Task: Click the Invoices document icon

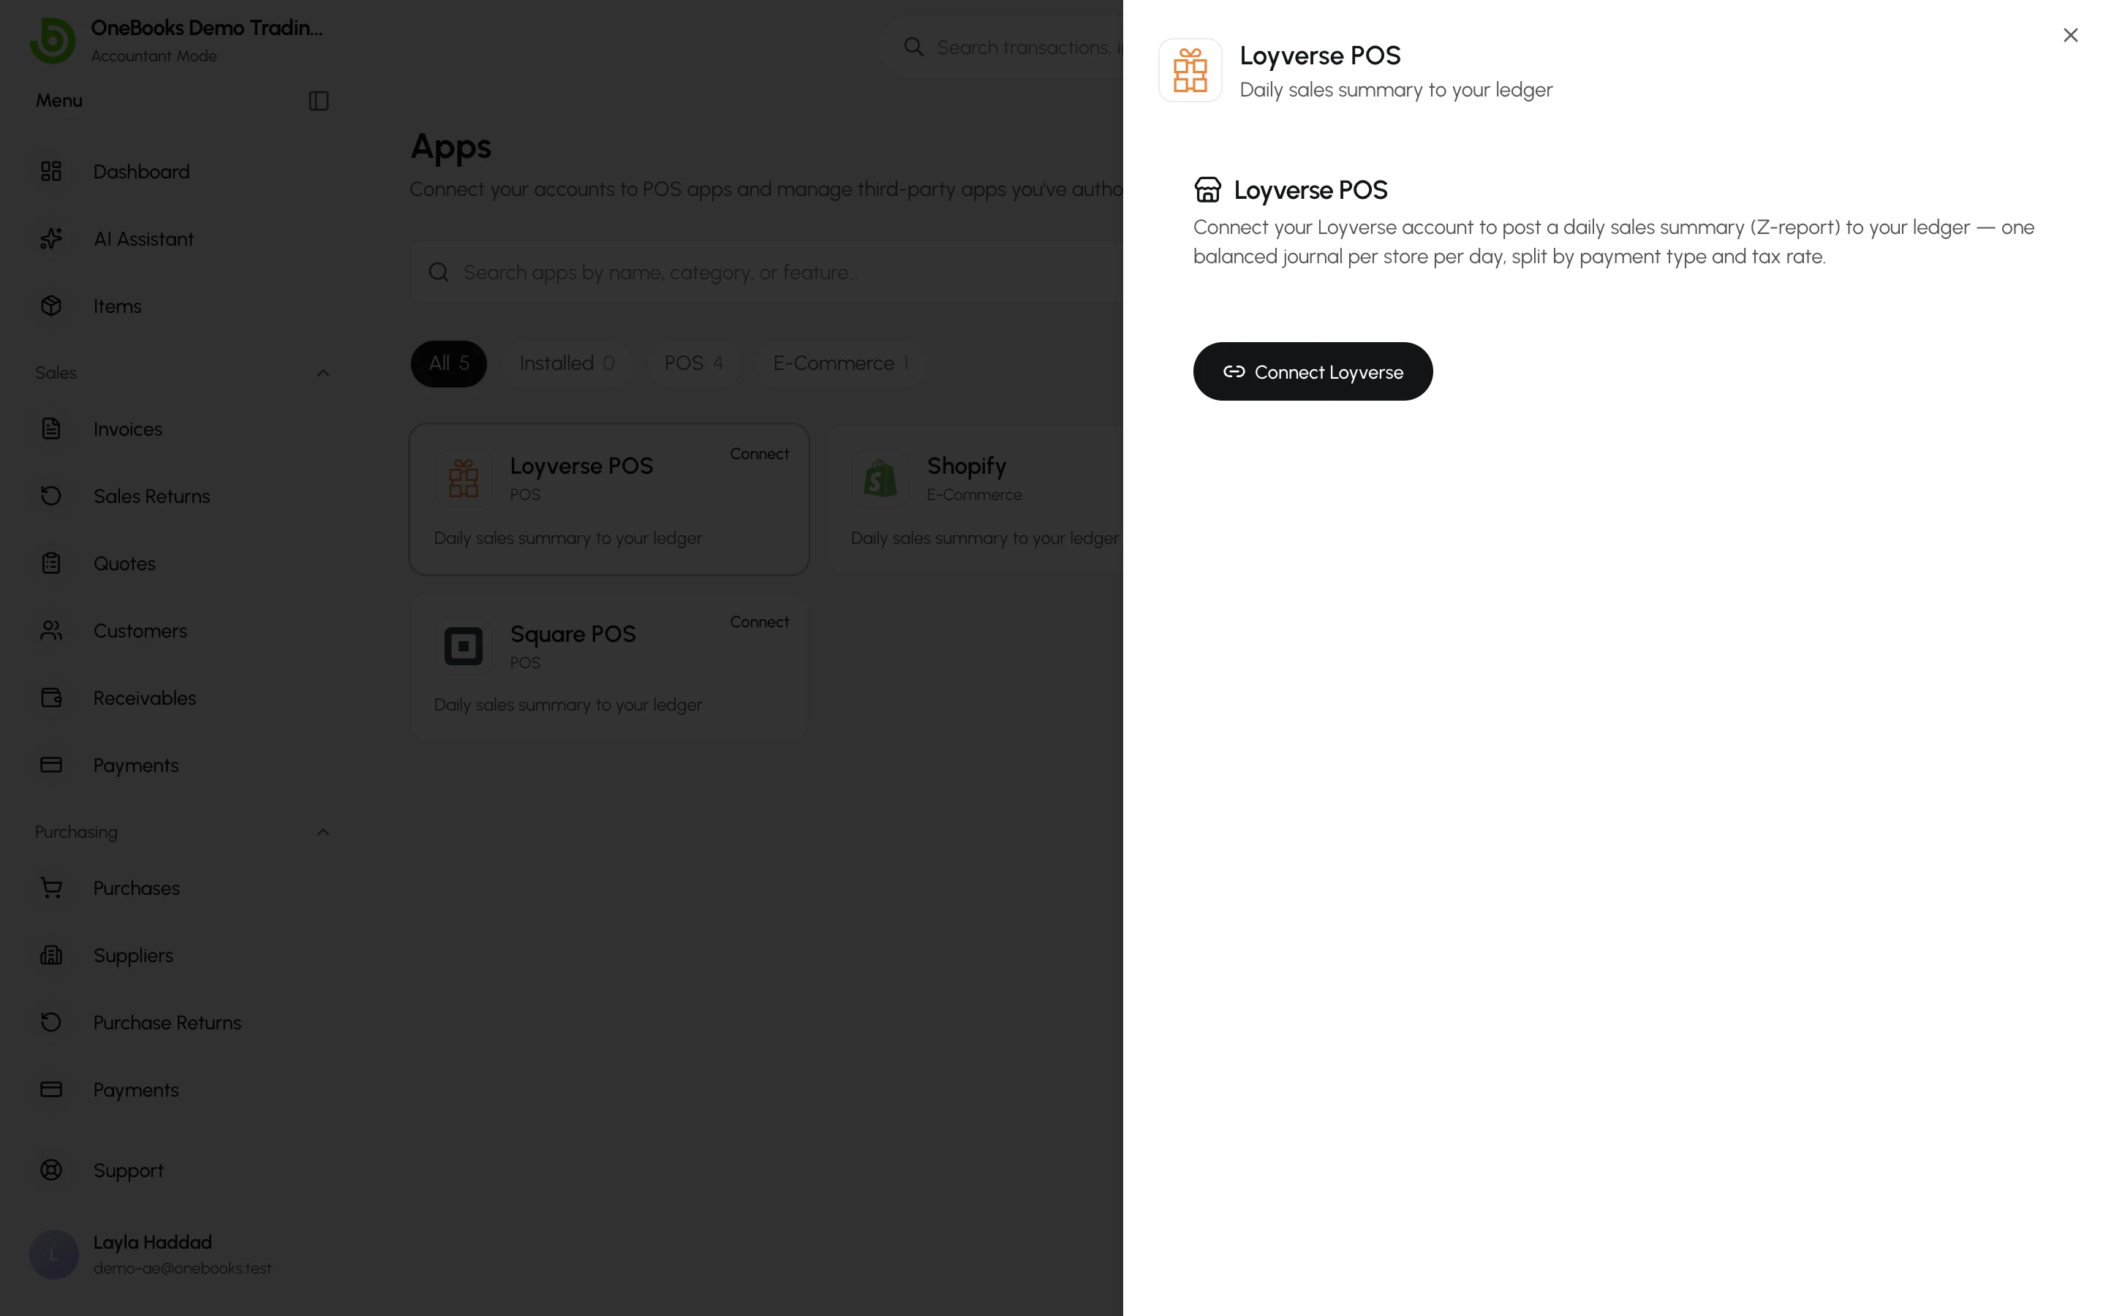Action: pos(51,428)
